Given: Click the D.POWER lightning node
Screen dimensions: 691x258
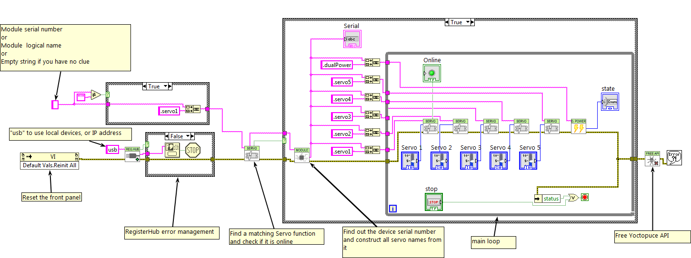Looking at the screenshot, I should (x=579, y=126).
